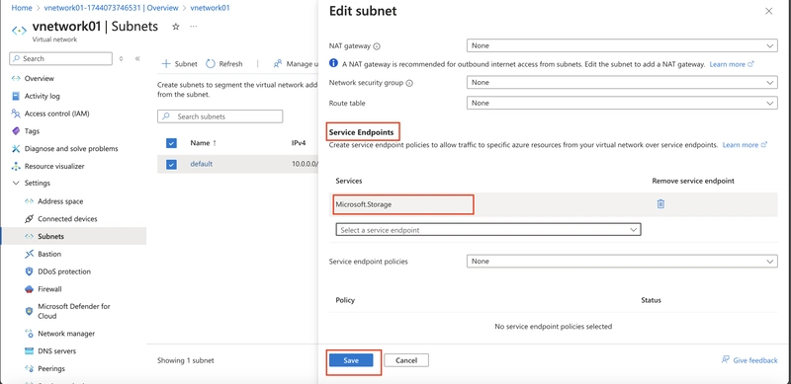Open the more options ellipsis by the title
The width and height of the screenshot is (791, 384).
[x=194, y=27]
